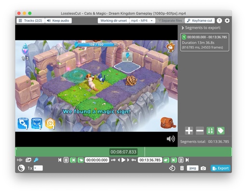Select next segment button labeled 2

181,160
